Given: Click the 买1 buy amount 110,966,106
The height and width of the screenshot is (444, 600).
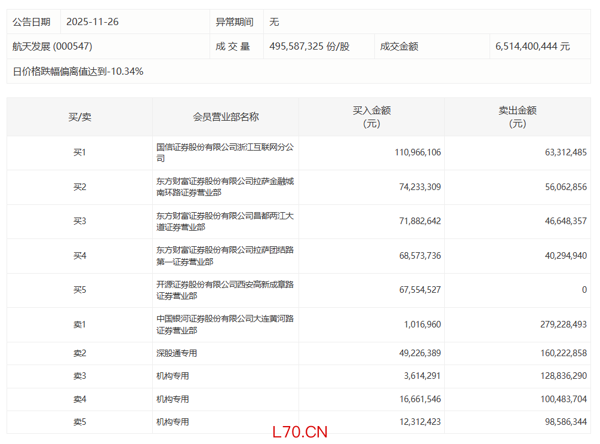Looking at the screenshot, I should coord(417,153).
